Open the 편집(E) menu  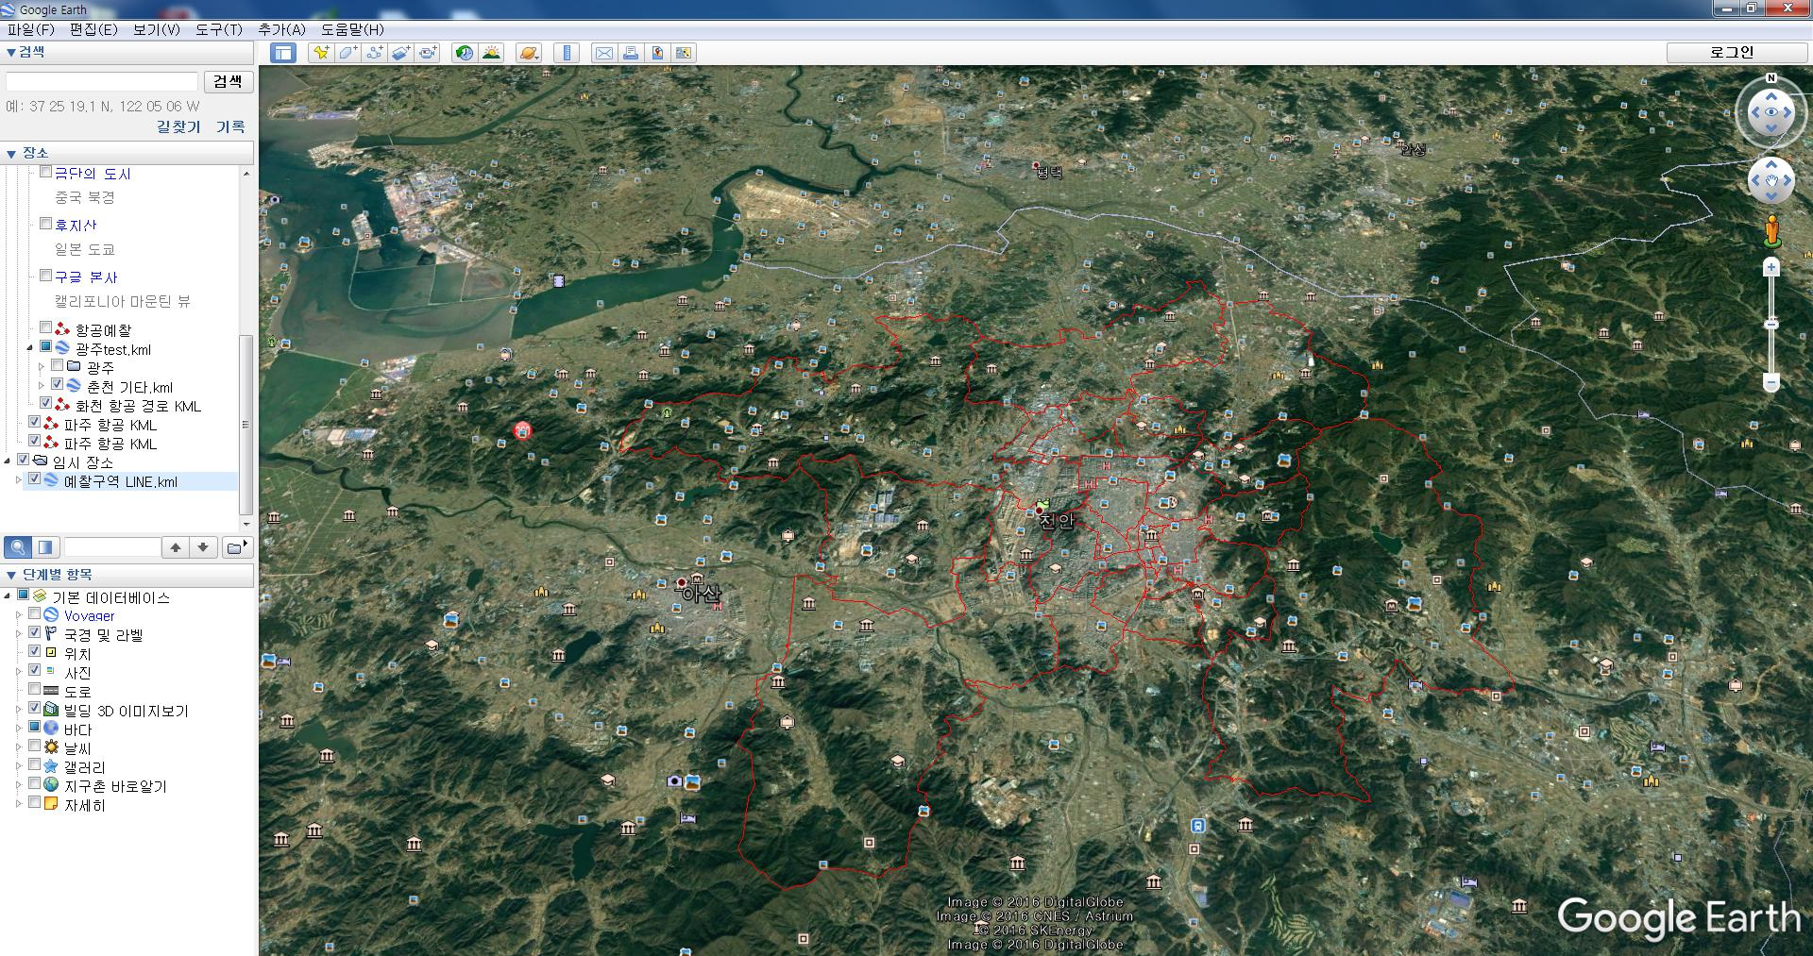click(x=93, y=29)
